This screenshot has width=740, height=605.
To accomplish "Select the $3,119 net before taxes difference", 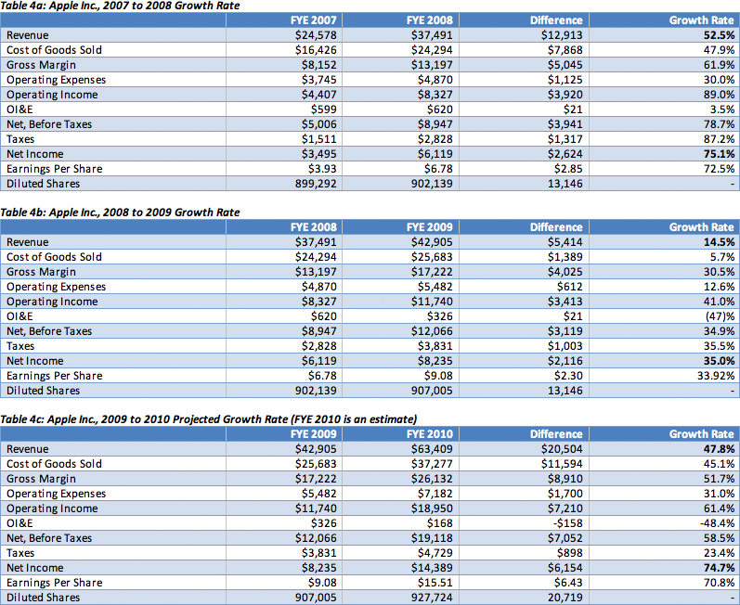I will (565, 331).
